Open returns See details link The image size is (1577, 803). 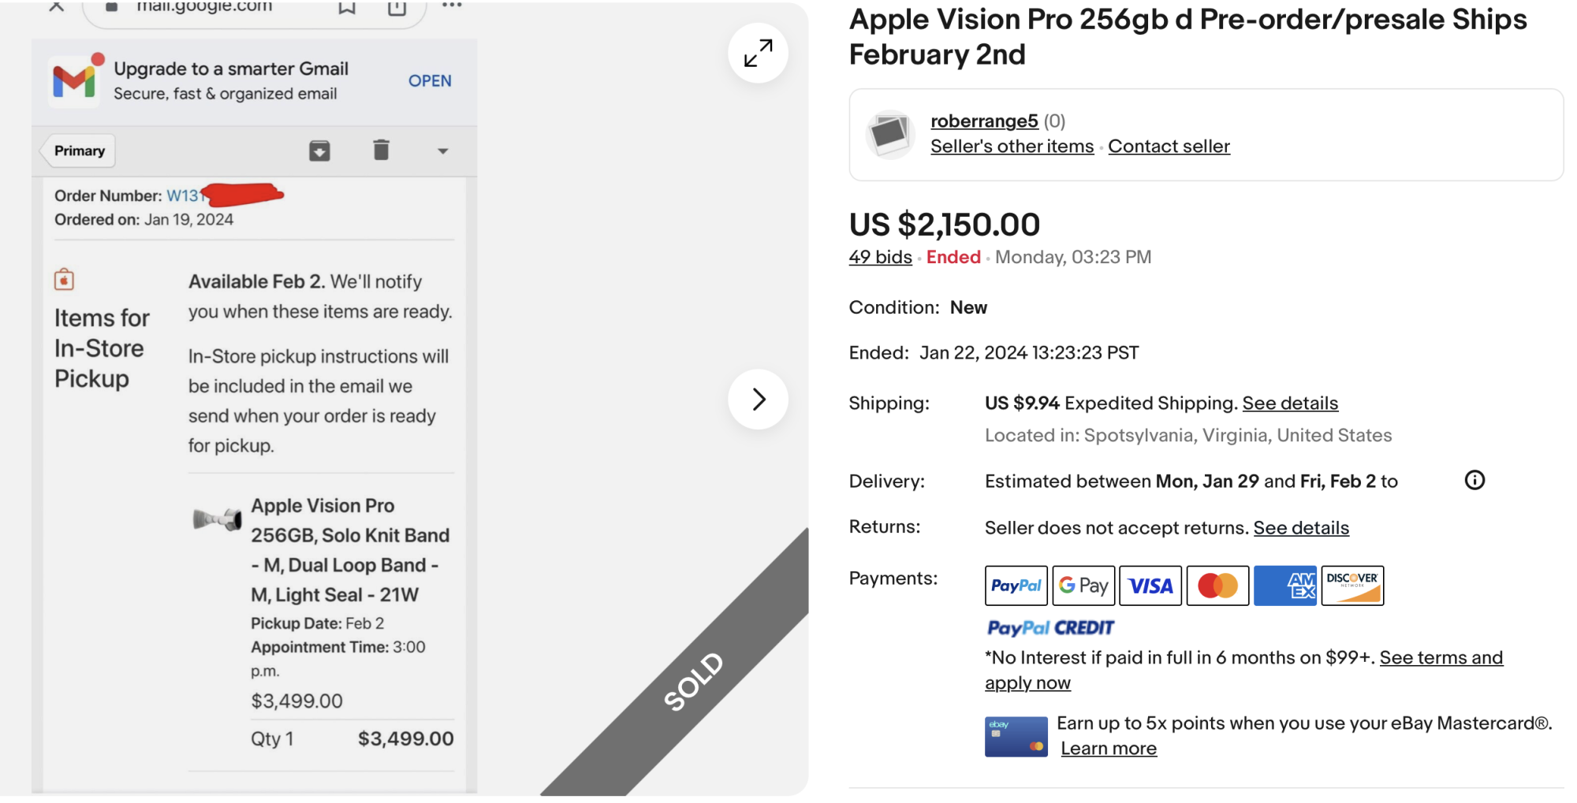pos(1301,528)
